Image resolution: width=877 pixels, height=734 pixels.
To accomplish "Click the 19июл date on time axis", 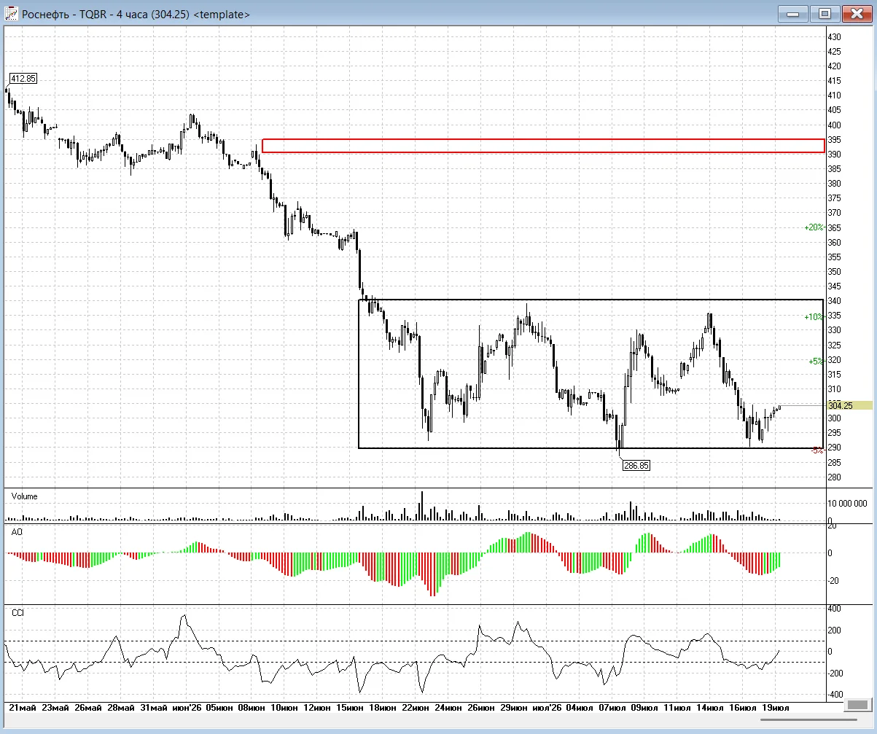I will tap(776, 707).
